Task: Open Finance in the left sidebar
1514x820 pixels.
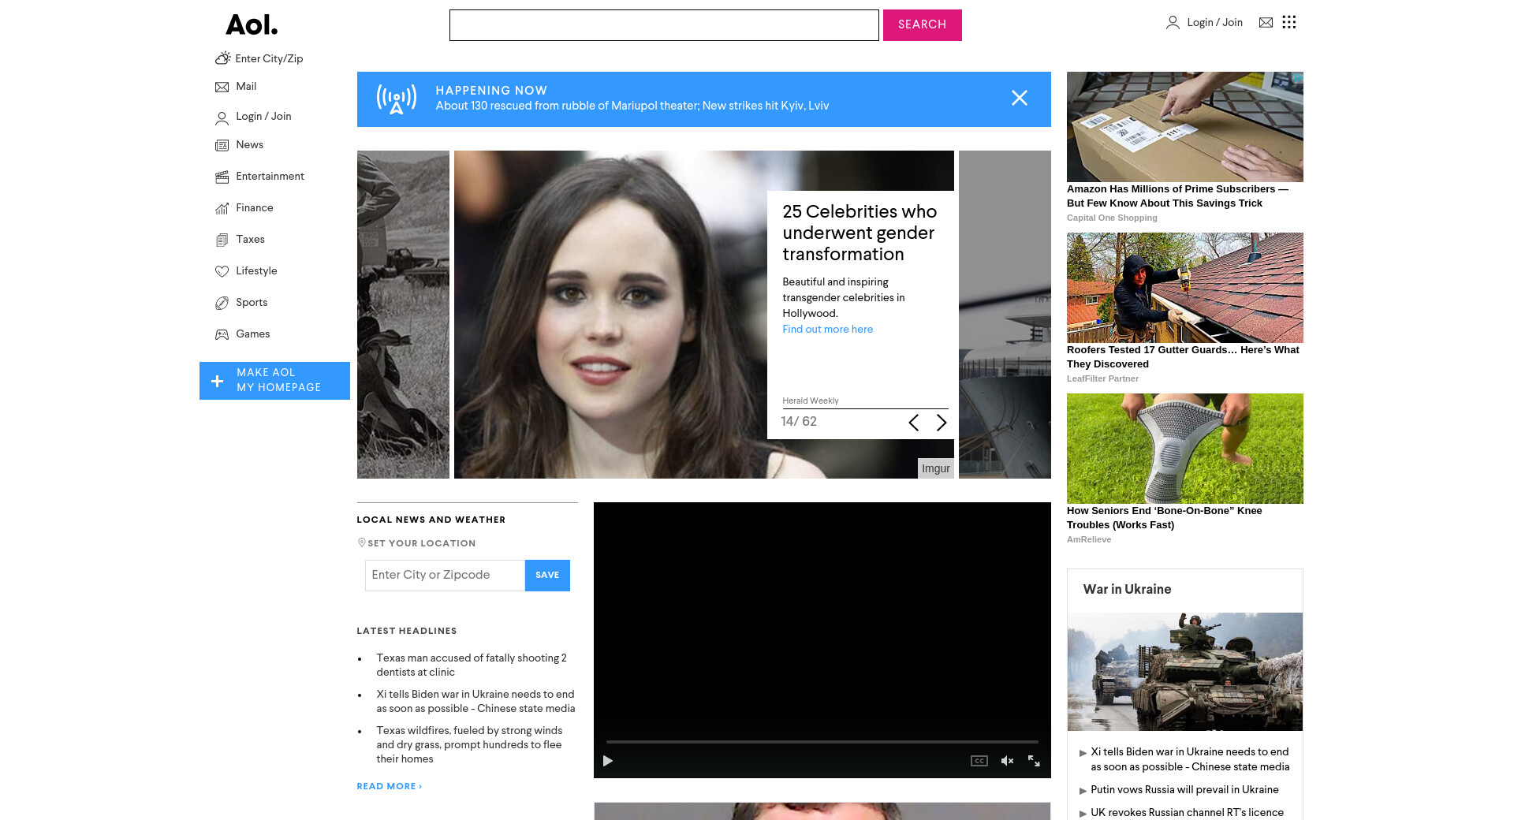Action: coord(254,208)
